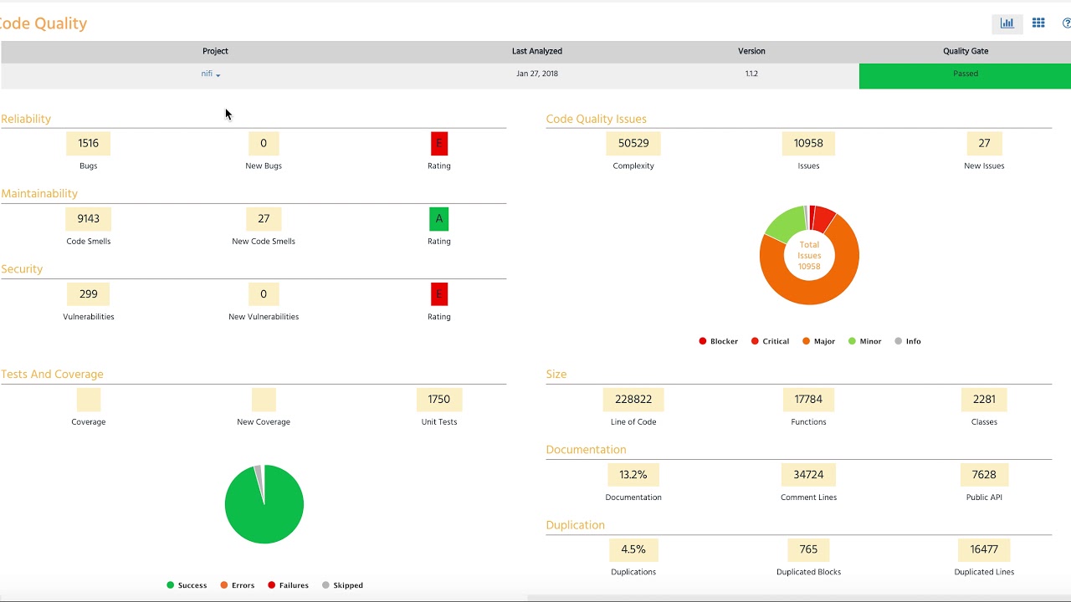Image resolution: width=1071 pixels, height=602 pixels.
Task: Click the 34724 Comment Lines value
Action: click(x=808, y=475)
